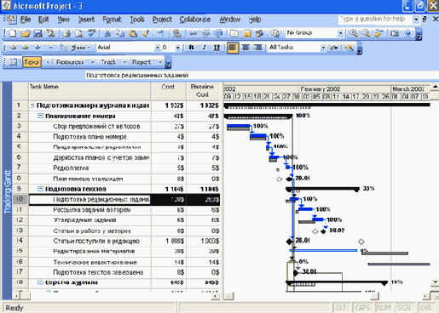The image size is (439, 313).
Task: Open the Format menu
Action: (112, 20)
